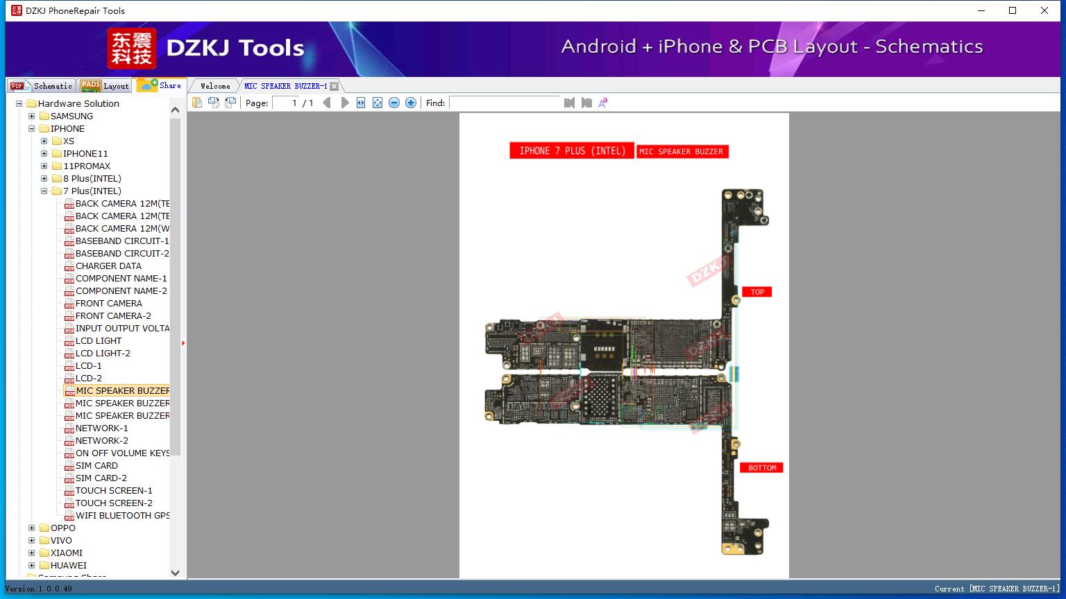Click the copy page icon in the viewer toolbar

[x=197, y=103]
